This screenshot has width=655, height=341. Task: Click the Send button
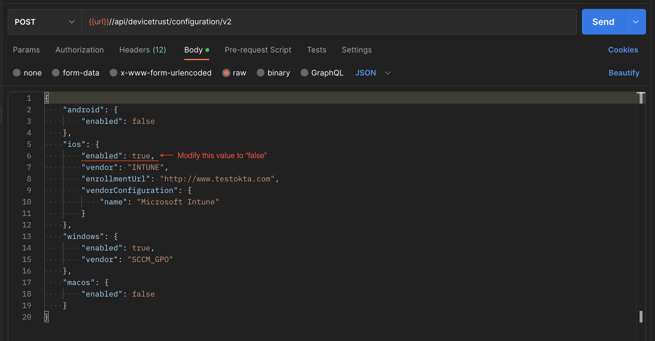(603, 22)
